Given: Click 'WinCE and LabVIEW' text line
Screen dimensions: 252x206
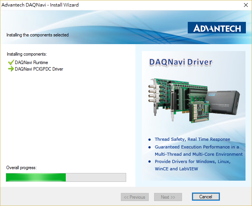Looking at the screenshot, I should (176, 169).
